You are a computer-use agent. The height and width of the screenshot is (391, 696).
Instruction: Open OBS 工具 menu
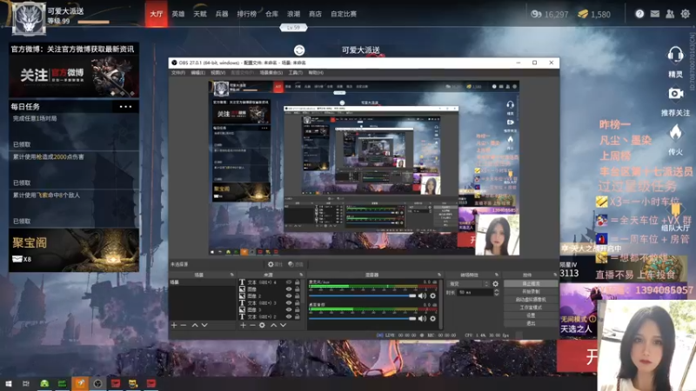click(x=295, y=72)
